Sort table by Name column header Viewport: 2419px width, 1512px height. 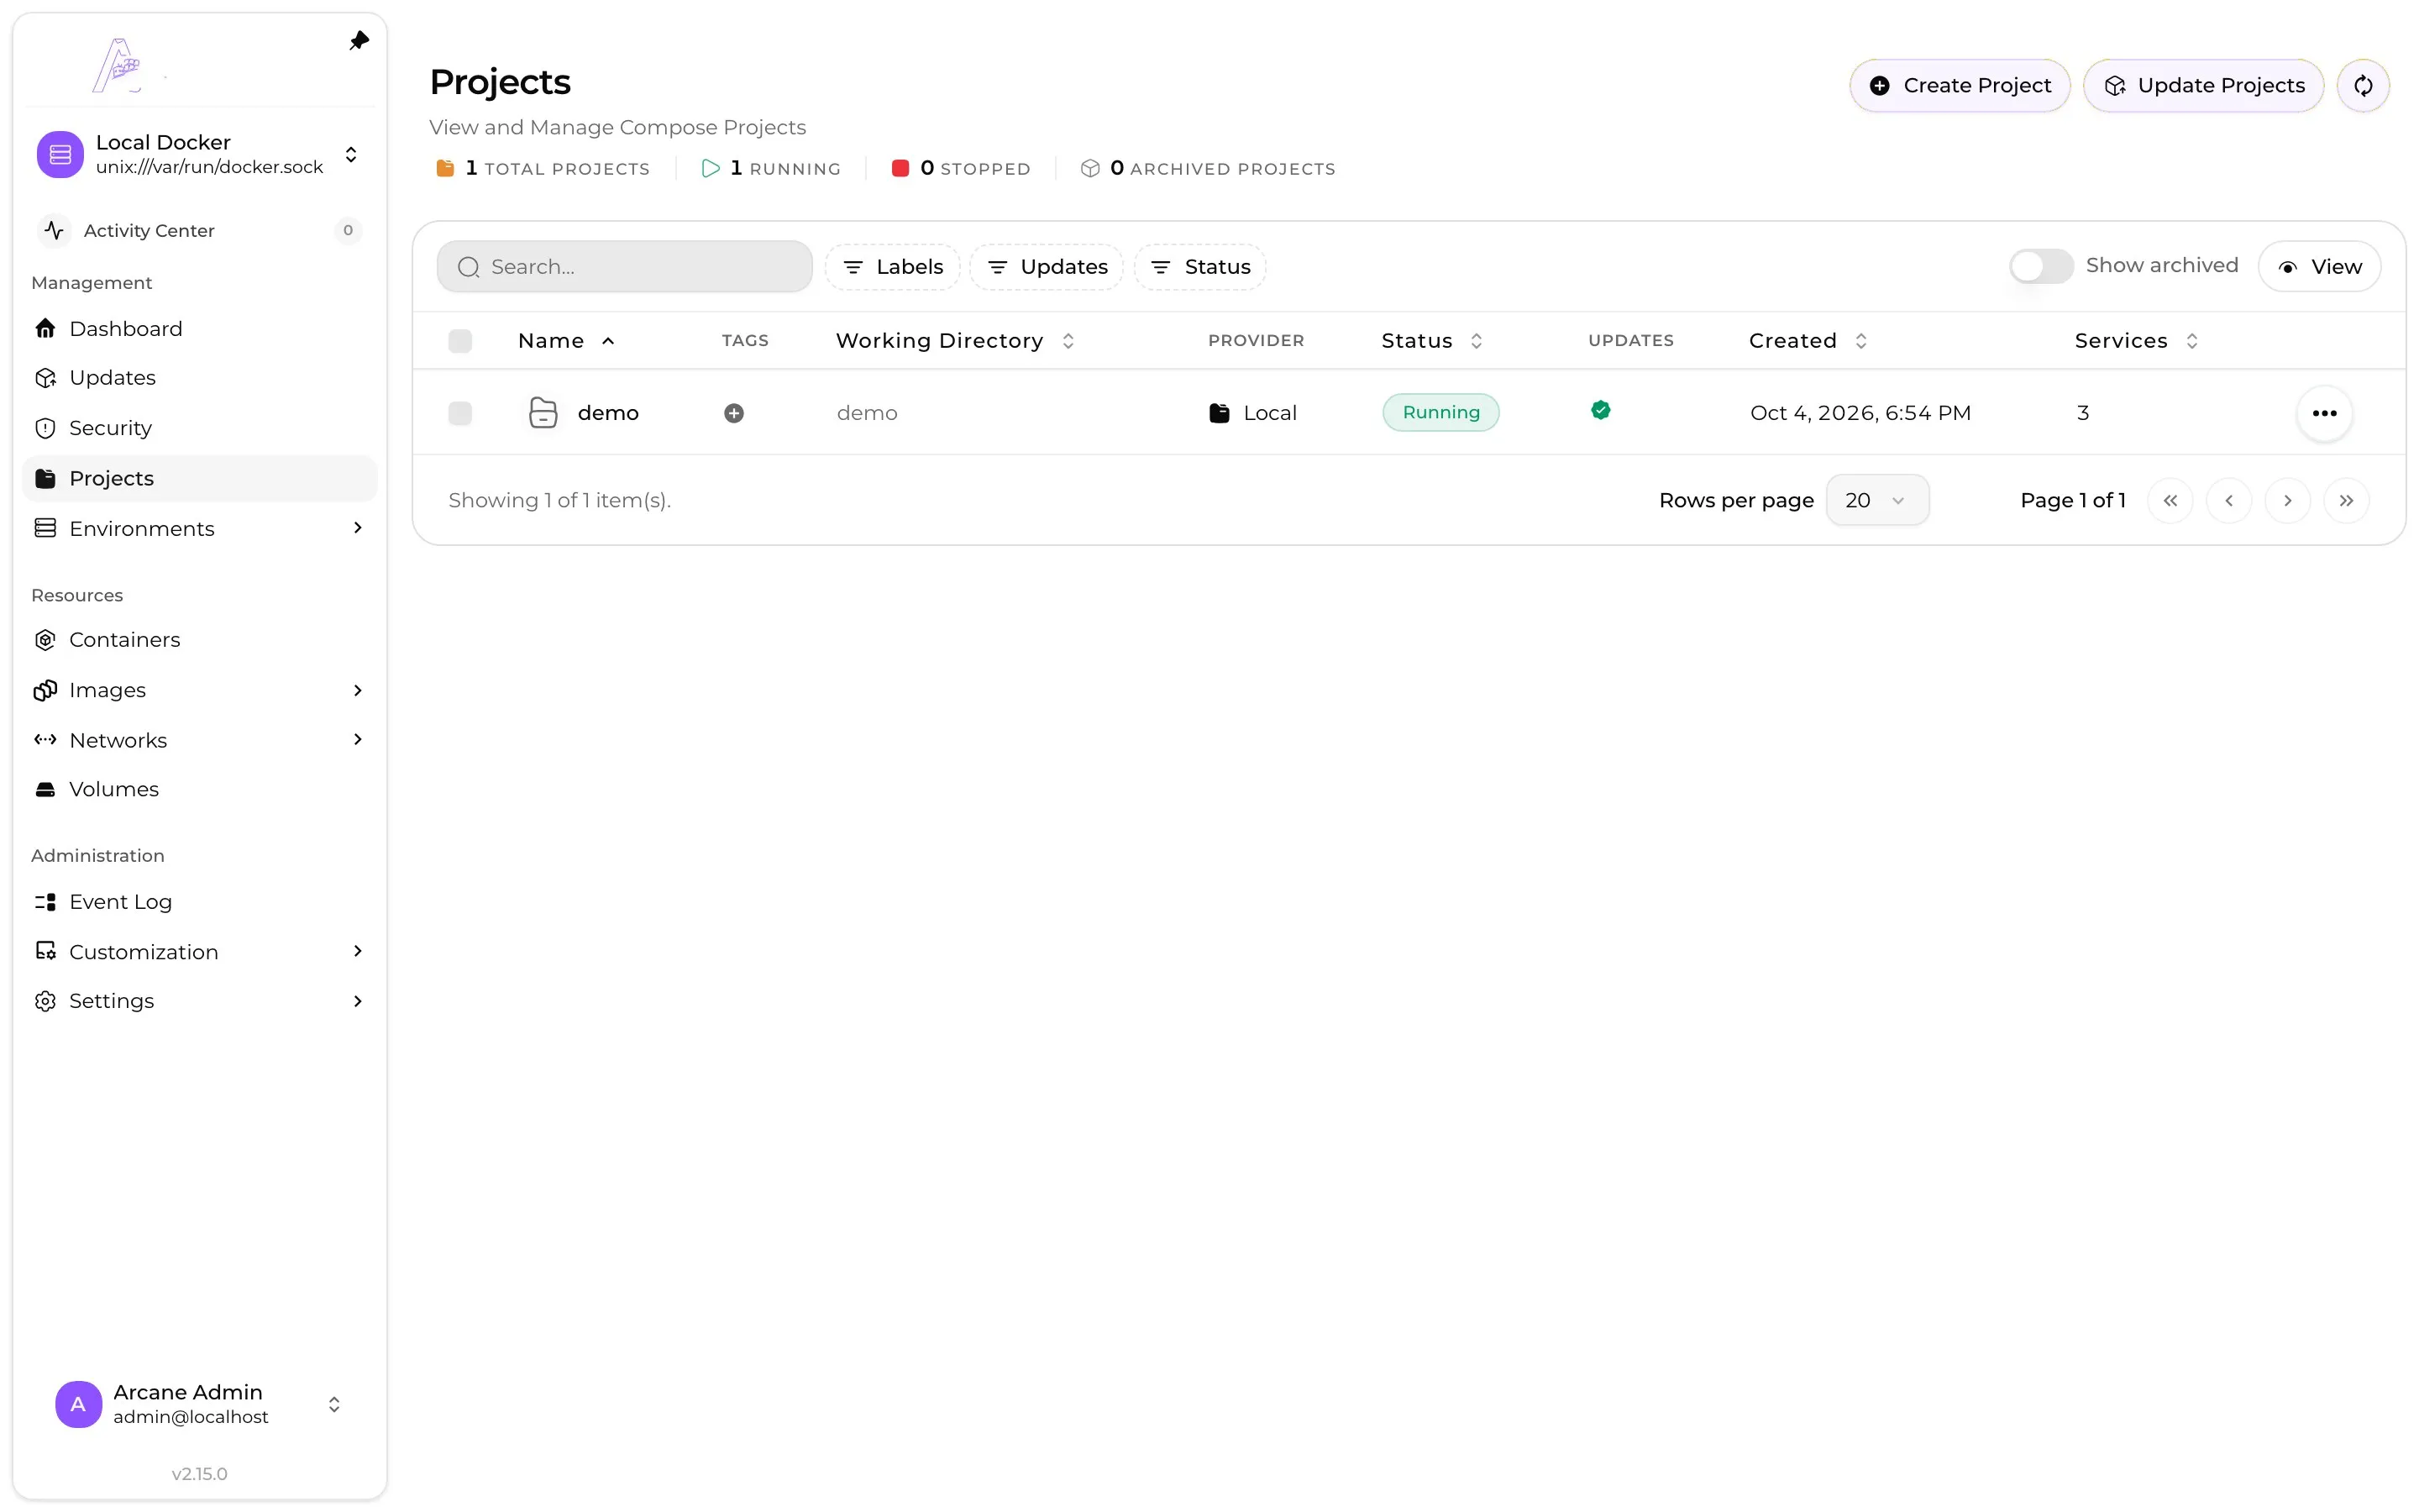(566, 341)
